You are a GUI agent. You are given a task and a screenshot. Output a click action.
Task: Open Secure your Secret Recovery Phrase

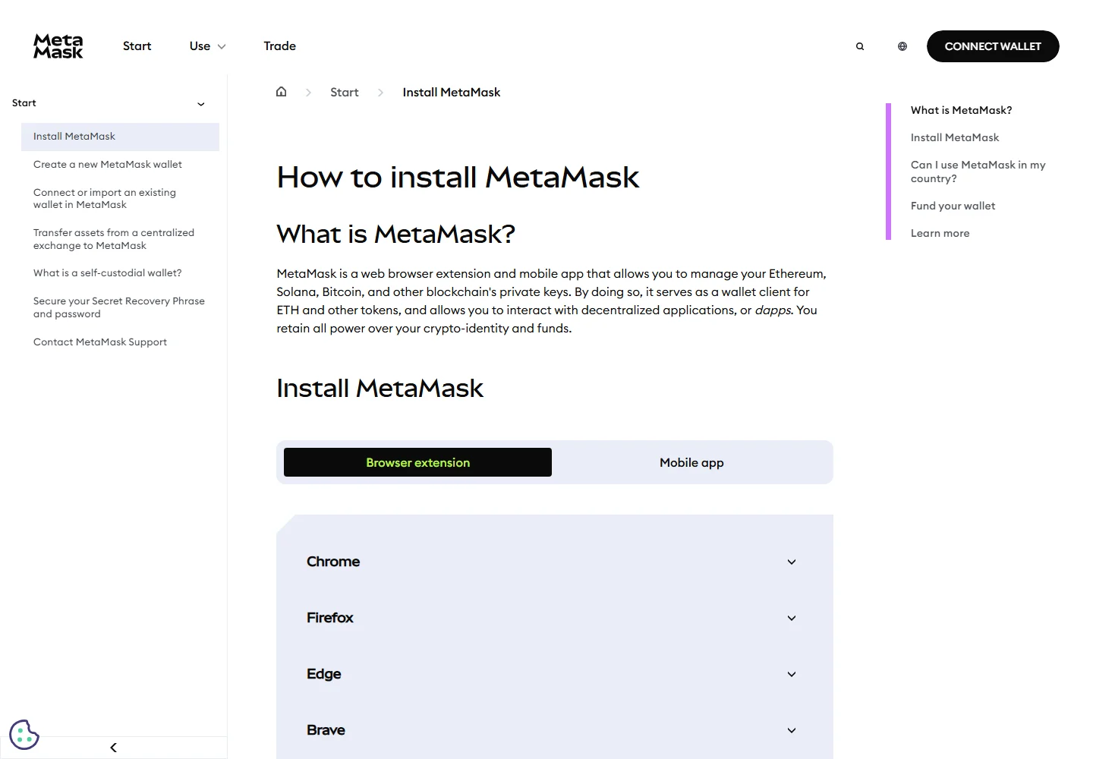pos(119,307)
